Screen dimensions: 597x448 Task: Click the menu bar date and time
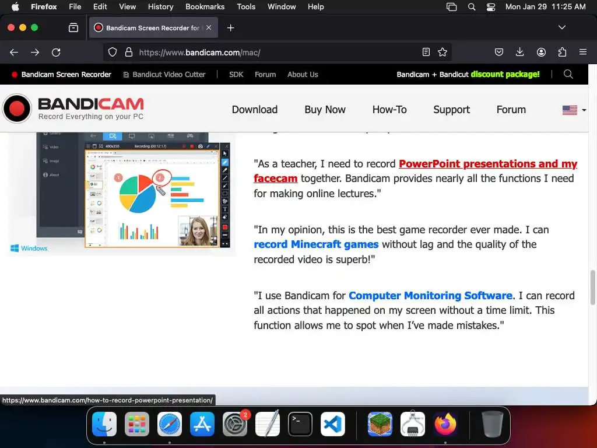click(545, 7)
